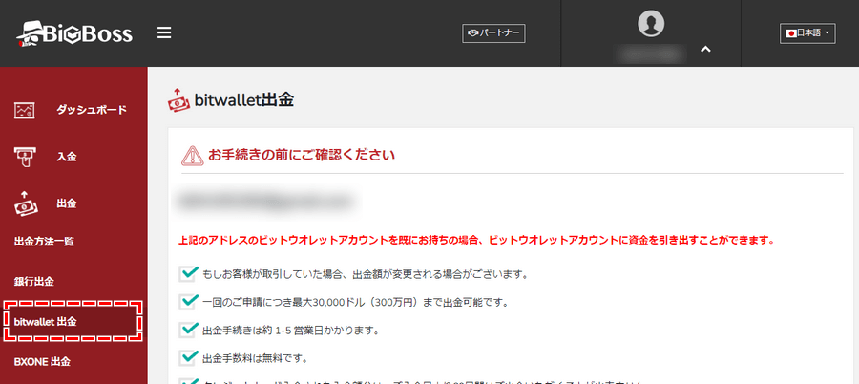859x384 pixels.
Task: Click the warning triangle icon
Action: 192,156
